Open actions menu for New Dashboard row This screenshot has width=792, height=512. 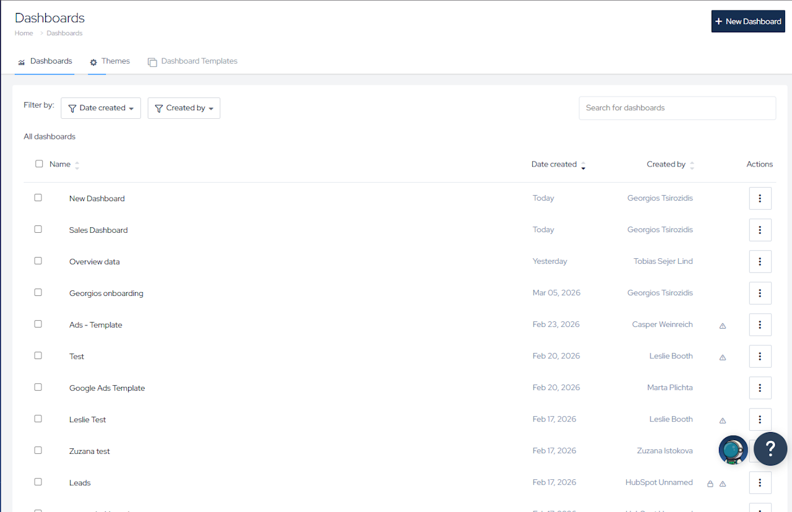pos(760,199)
